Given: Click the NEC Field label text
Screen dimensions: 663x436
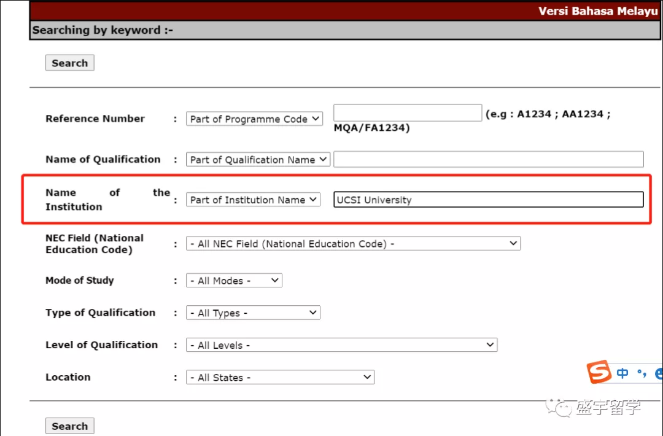Looking at the screenshot, I should pyautogui.click(x=95, y=244).
